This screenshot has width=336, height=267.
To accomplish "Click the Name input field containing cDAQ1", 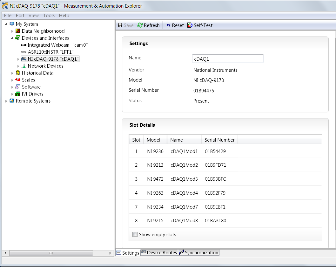I will click(227, 59).
